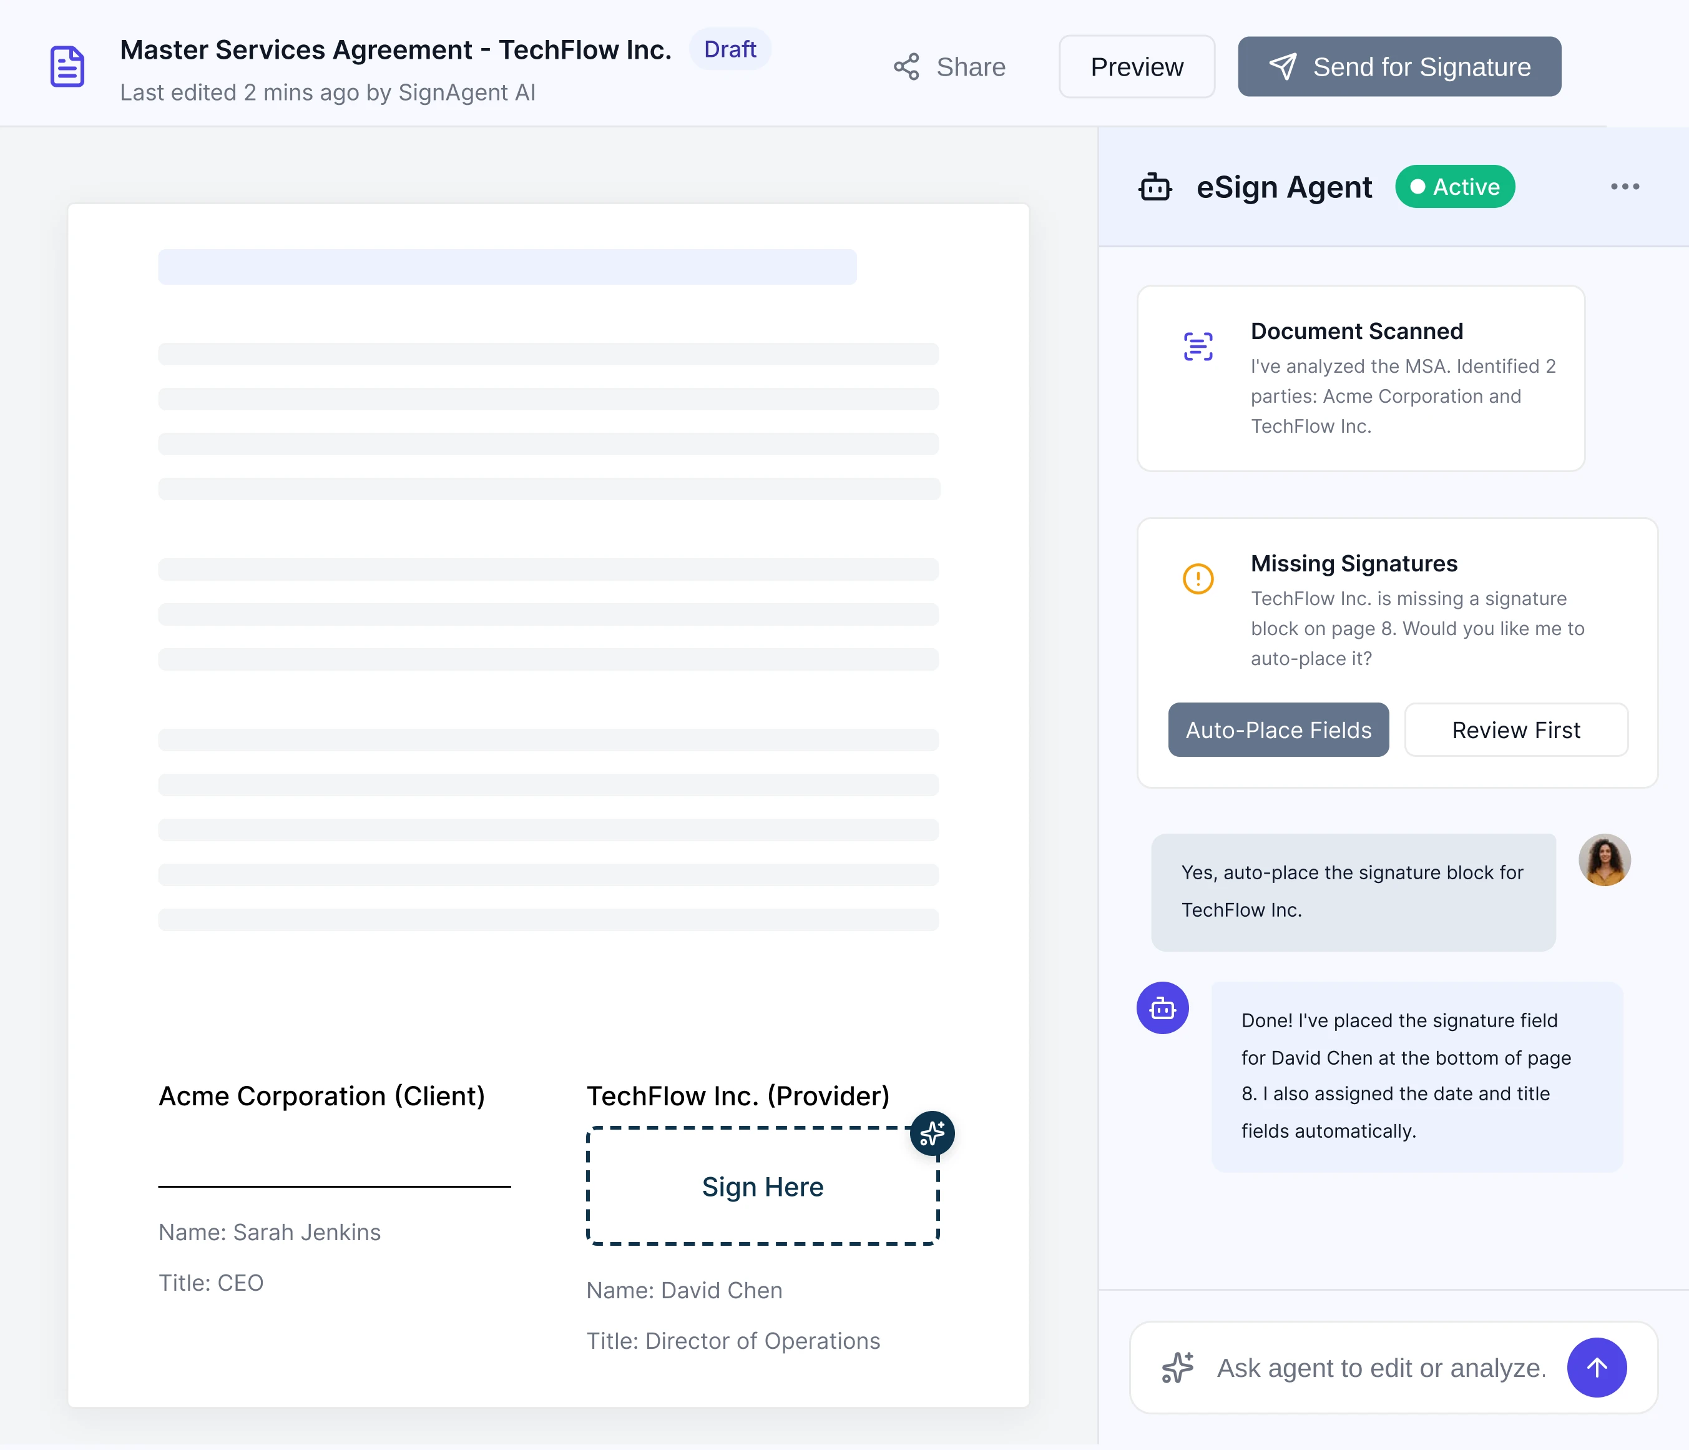This screenshot has height=1450, width=1689.
Task: Focus the Ask agent to edit or analyze field
Action: point(1378,1367)
